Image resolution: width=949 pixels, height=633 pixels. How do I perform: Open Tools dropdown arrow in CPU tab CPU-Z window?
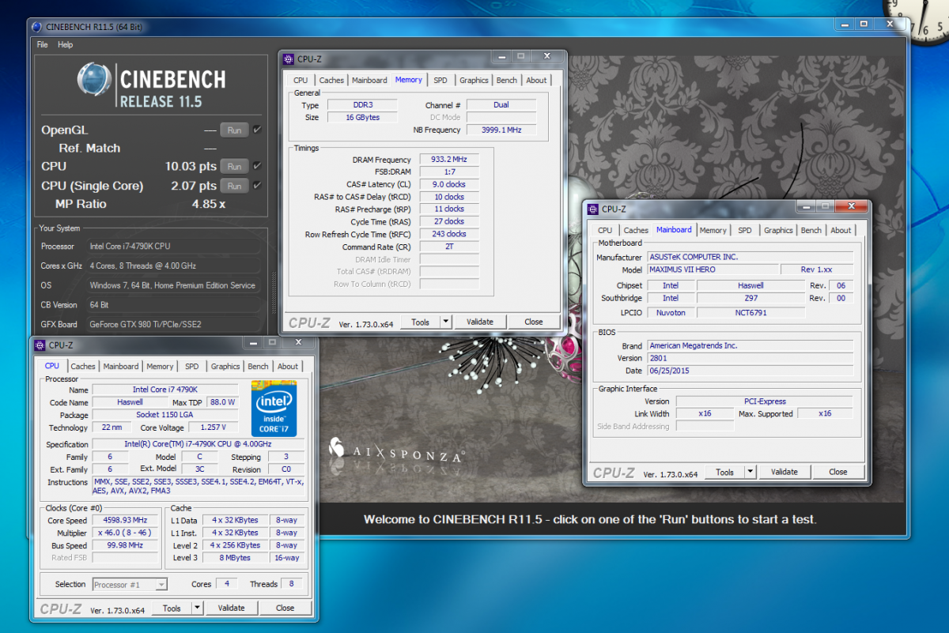[x=197, y=609]
